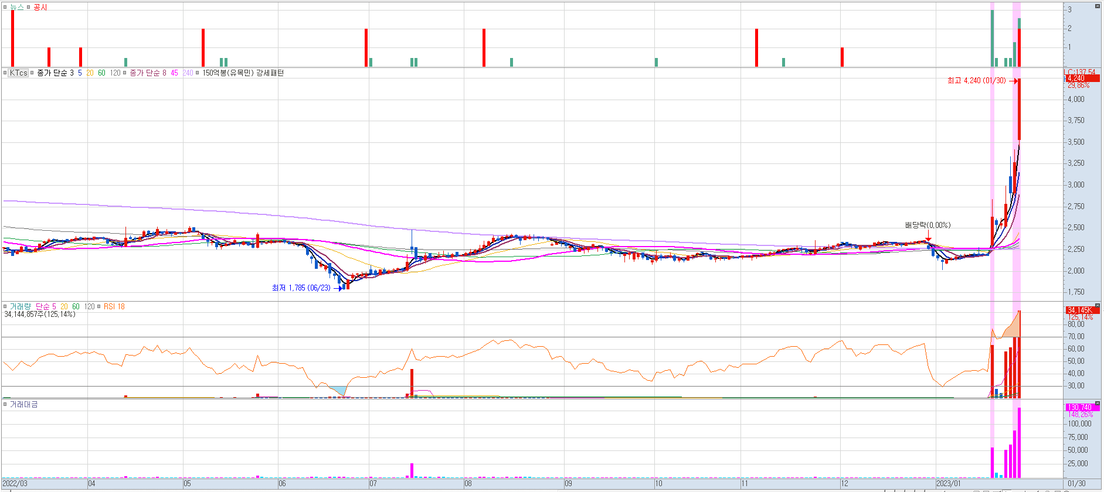Image resolution: width=1104 pixels, height=492 pixels.
Task: Toggle the 공시 indicator checkbox
Action: point(29,8)
